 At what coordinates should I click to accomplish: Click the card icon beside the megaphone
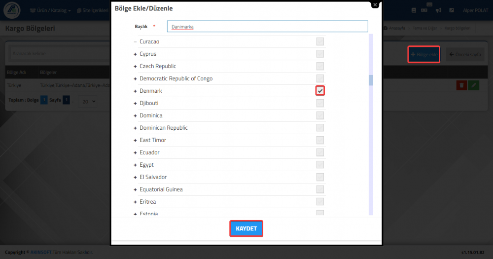(424, 10)
